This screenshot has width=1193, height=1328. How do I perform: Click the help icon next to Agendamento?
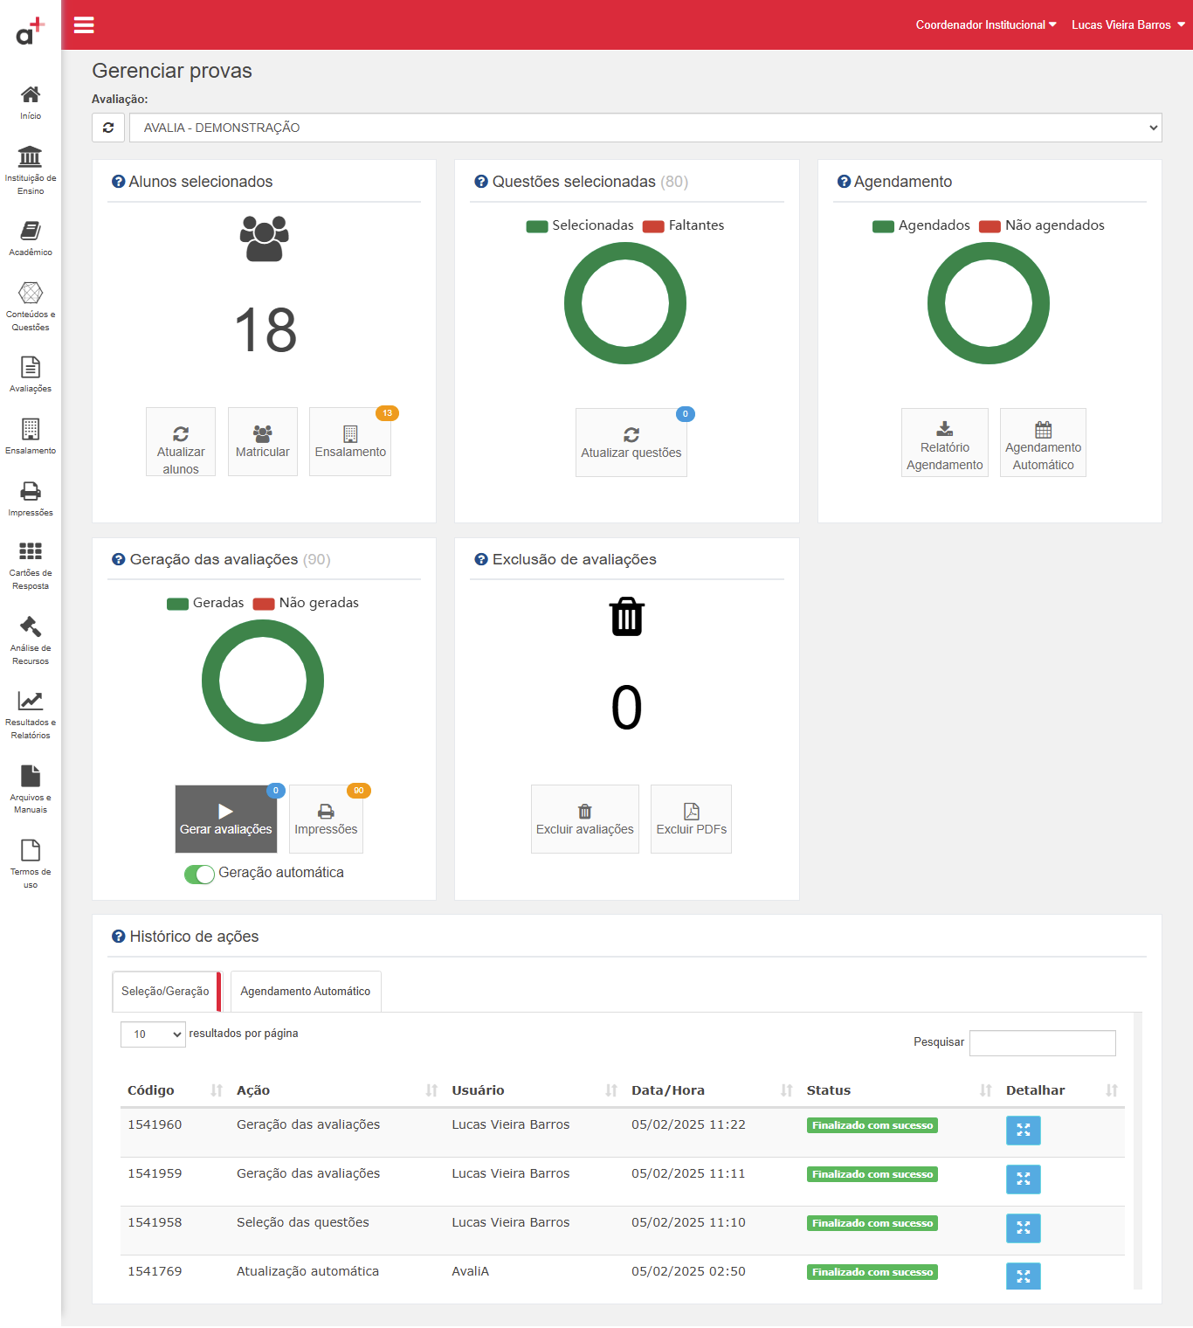pyautogui.click(x=844, y=182)
